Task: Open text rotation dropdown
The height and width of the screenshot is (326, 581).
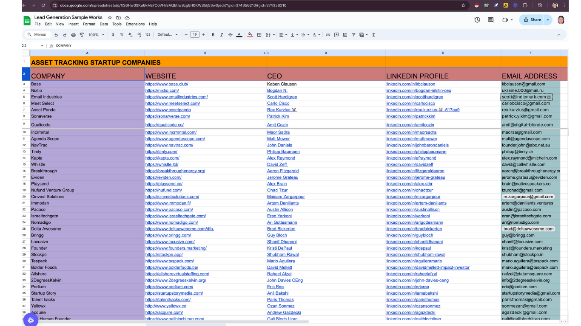Action: coord(316,35)
